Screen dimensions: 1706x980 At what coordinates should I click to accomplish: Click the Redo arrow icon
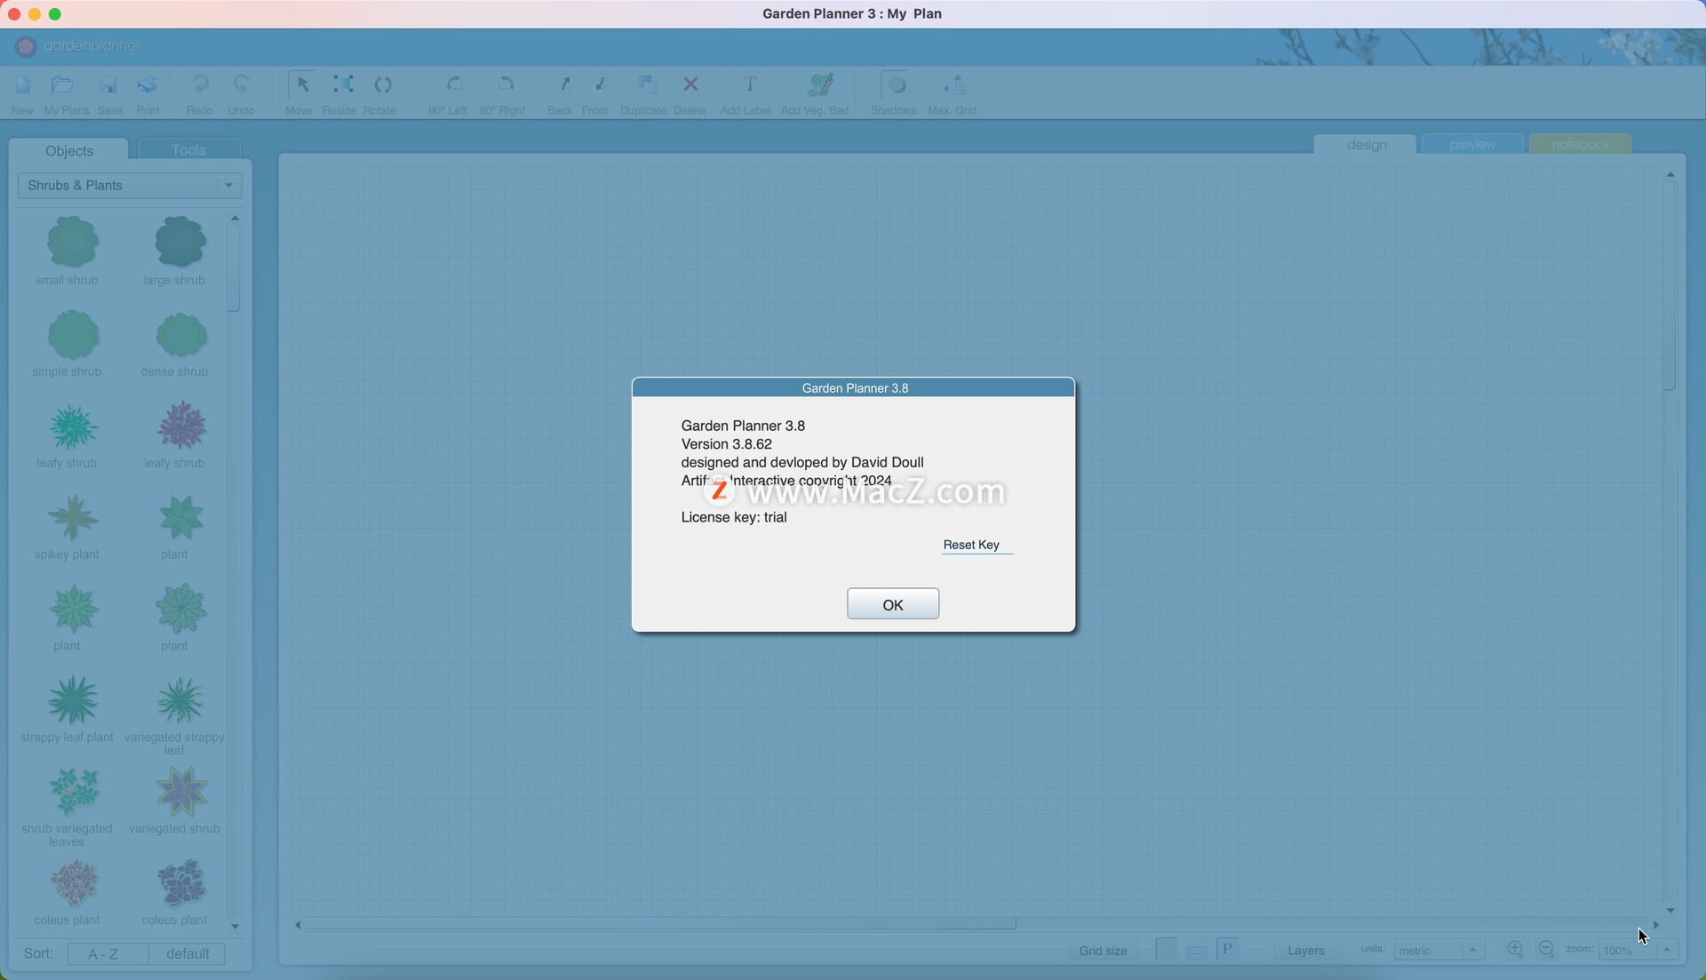(200, 85)
